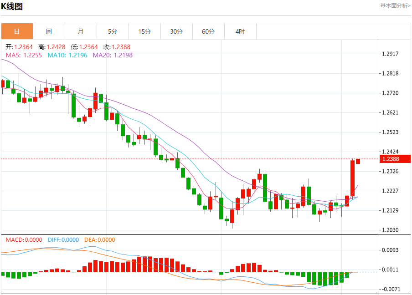Screen dimensions: 412x295
Task: Click the MACD:0.0000 indicator label
Action: click(24, 239)
